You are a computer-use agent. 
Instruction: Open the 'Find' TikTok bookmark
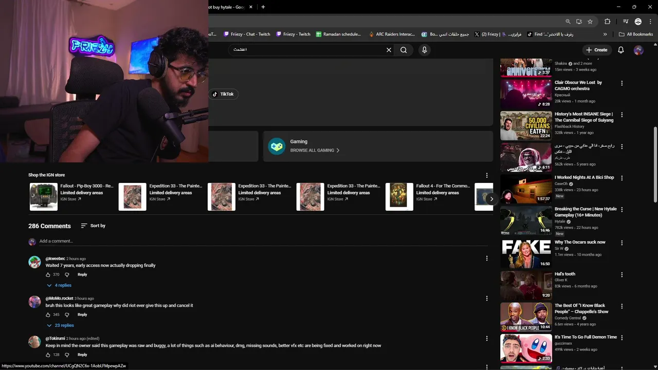[550, 34]
